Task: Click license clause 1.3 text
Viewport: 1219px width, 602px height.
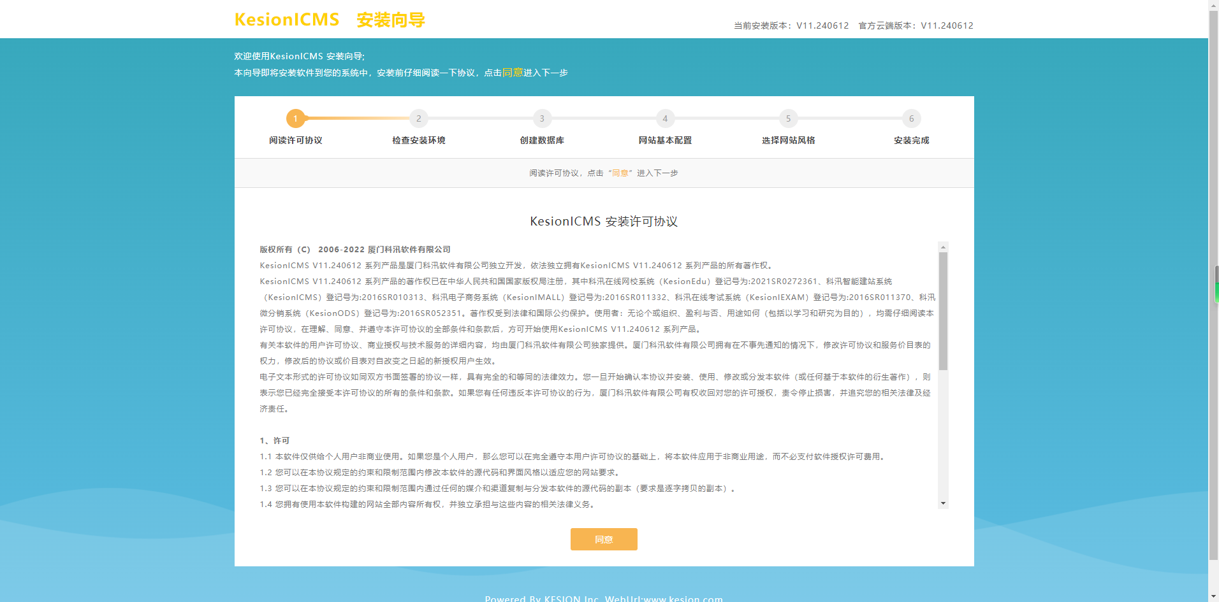Action: 498,489
